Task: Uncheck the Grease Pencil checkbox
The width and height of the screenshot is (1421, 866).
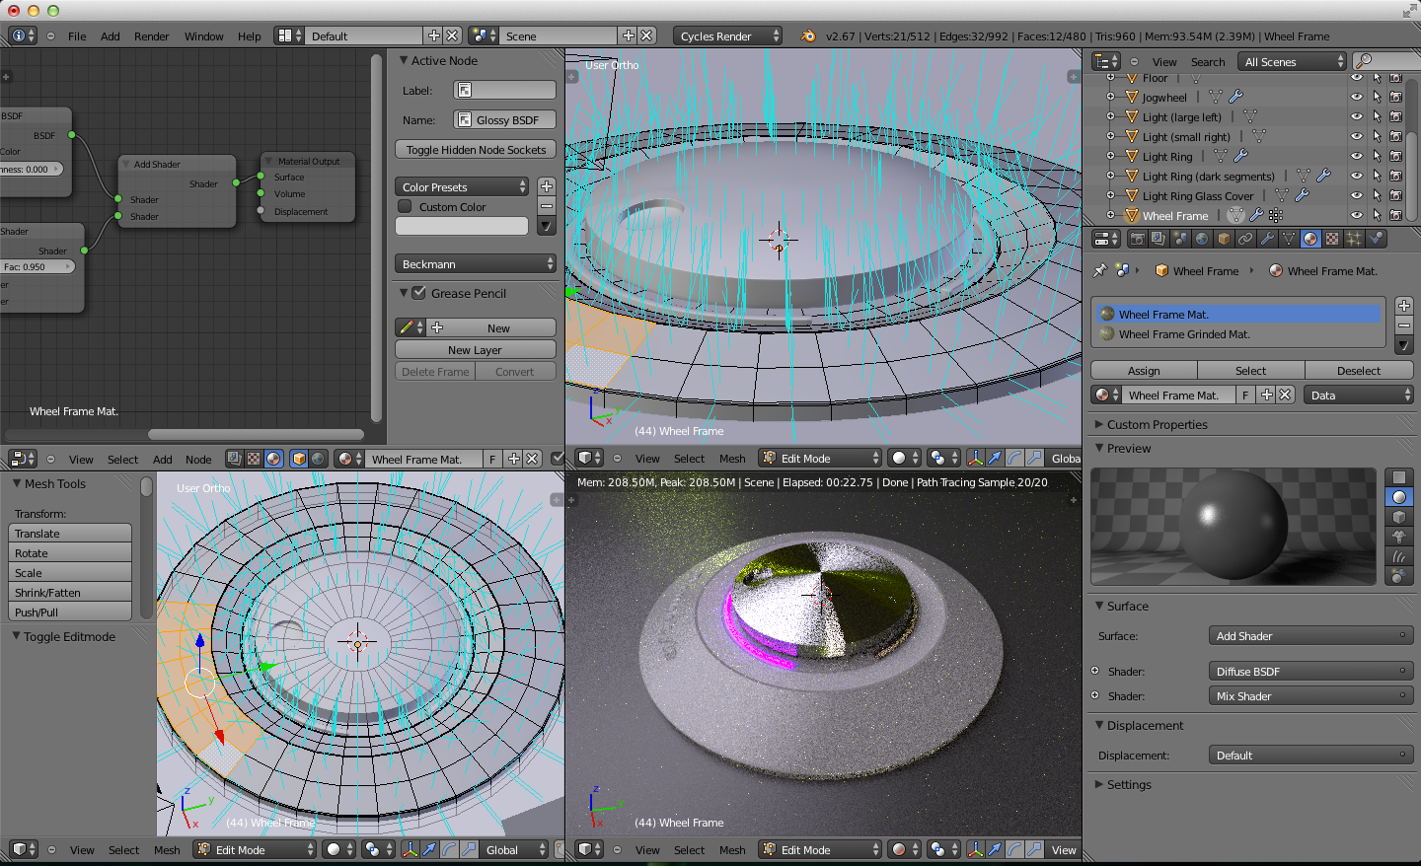Action: pyautogui.click(x=418, y=293)
